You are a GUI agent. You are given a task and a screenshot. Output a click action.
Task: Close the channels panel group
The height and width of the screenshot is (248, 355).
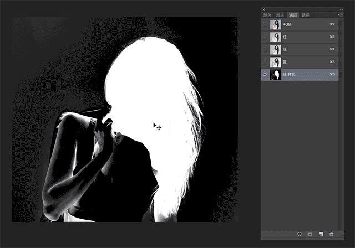(263, 9)
